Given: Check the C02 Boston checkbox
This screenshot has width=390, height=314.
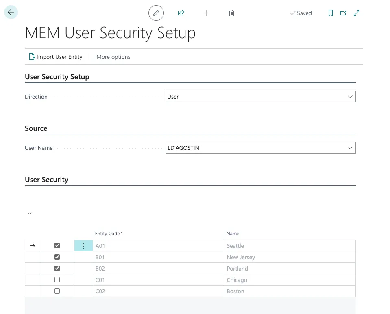Looking at the screenshot, I should point(57,291).
